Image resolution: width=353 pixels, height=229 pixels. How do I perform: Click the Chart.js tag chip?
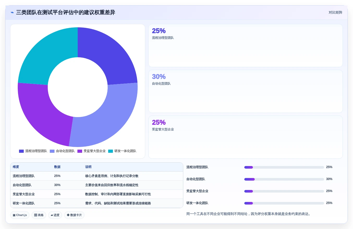20,215
